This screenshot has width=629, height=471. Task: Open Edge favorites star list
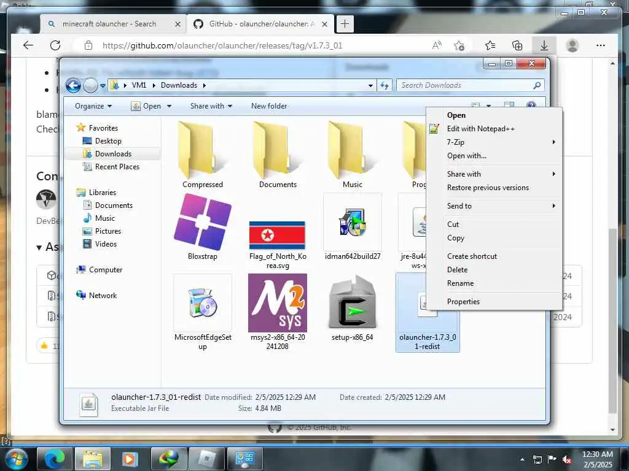point(490,45)
